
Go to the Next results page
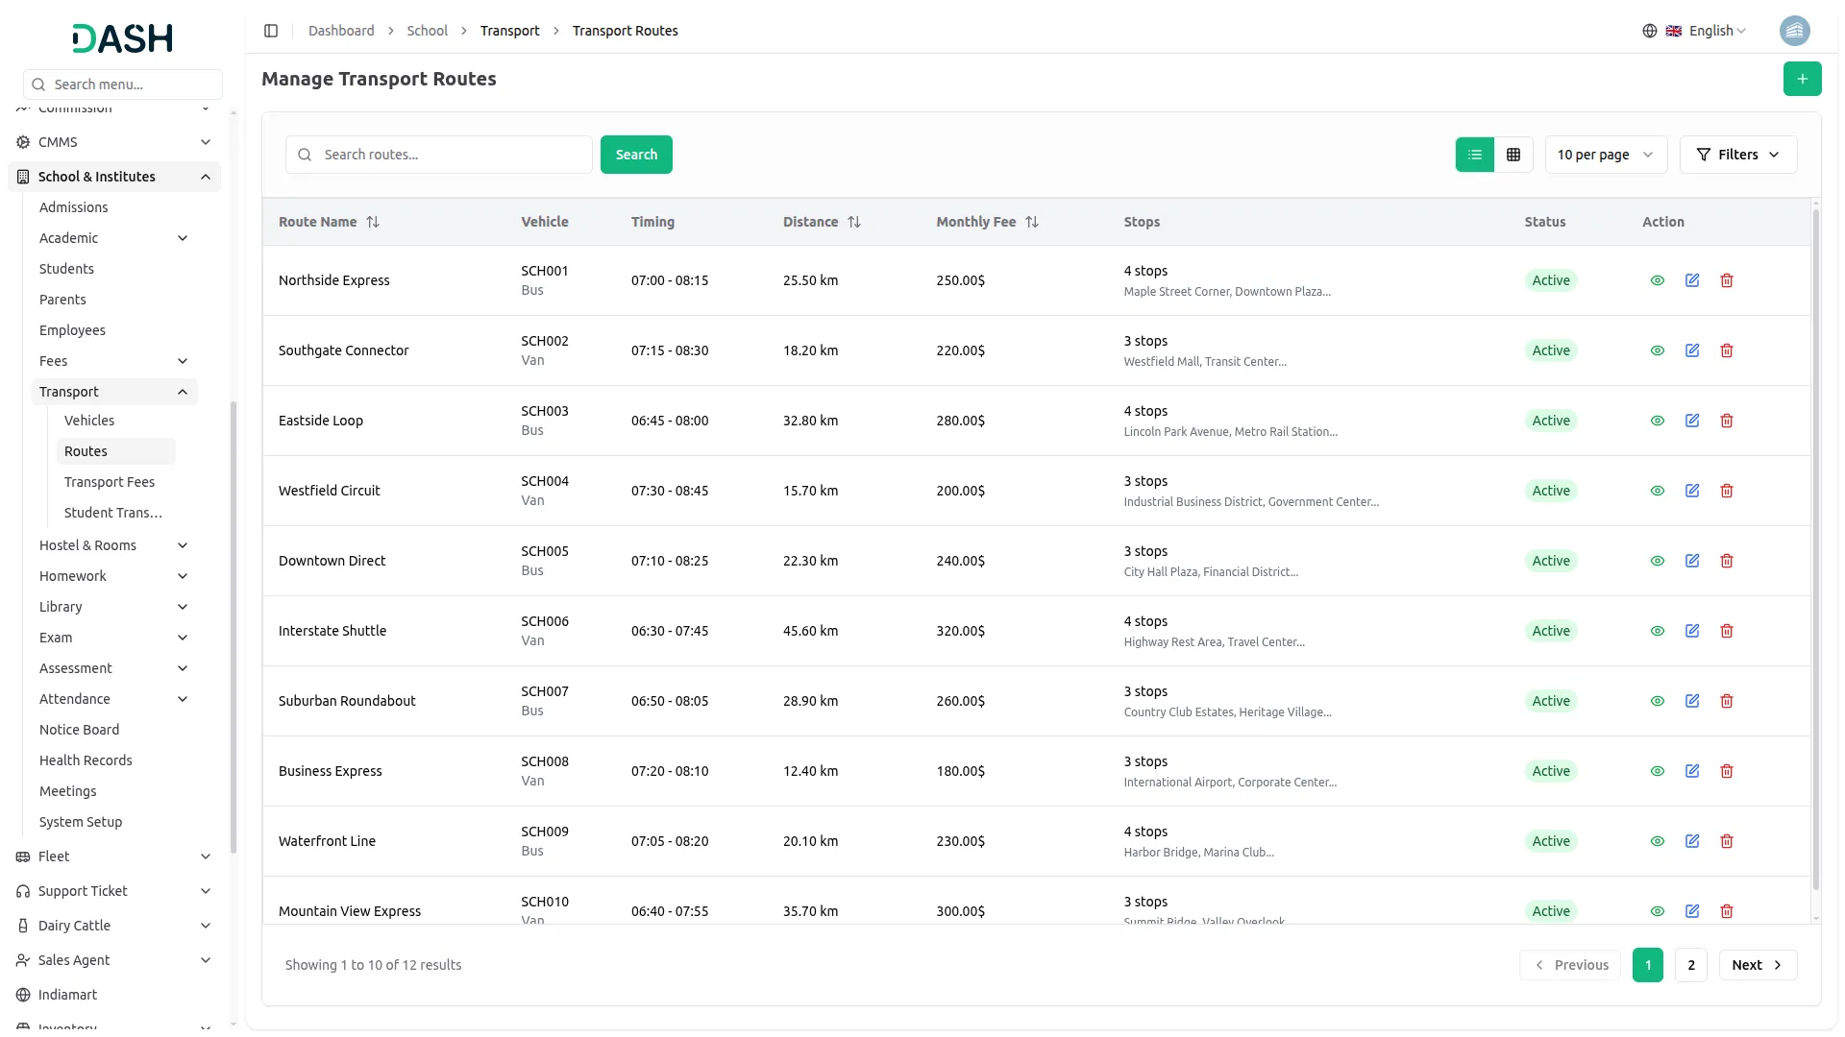click(x=1758, y=965)
